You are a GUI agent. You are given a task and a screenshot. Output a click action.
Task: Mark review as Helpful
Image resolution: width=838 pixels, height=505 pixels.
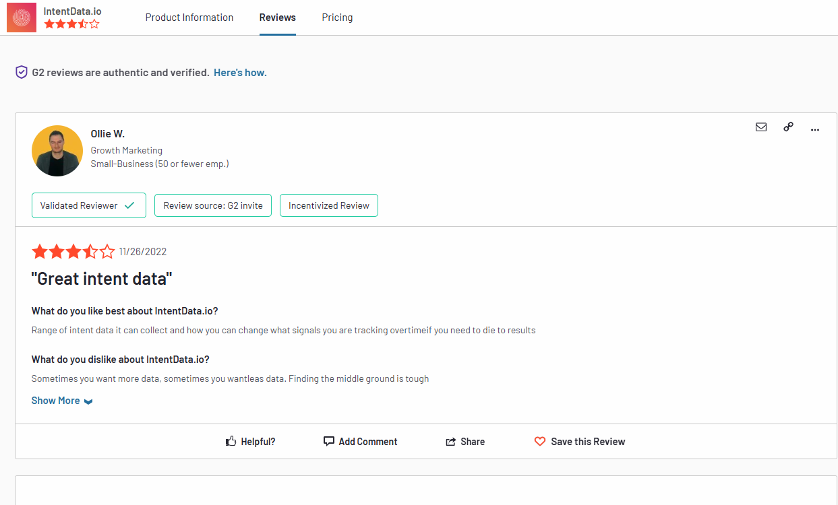[x=251, y=442]
